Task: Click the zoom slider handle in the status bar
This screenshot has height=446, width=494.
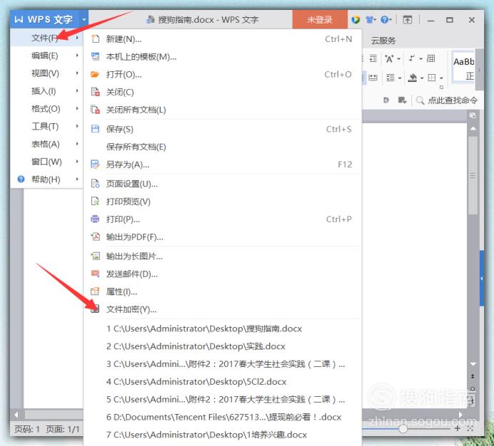Action: point(403,428)
